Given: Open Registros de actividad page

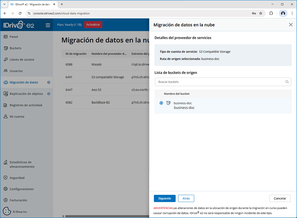Looking at the screenshot, I should coord(26,105).
